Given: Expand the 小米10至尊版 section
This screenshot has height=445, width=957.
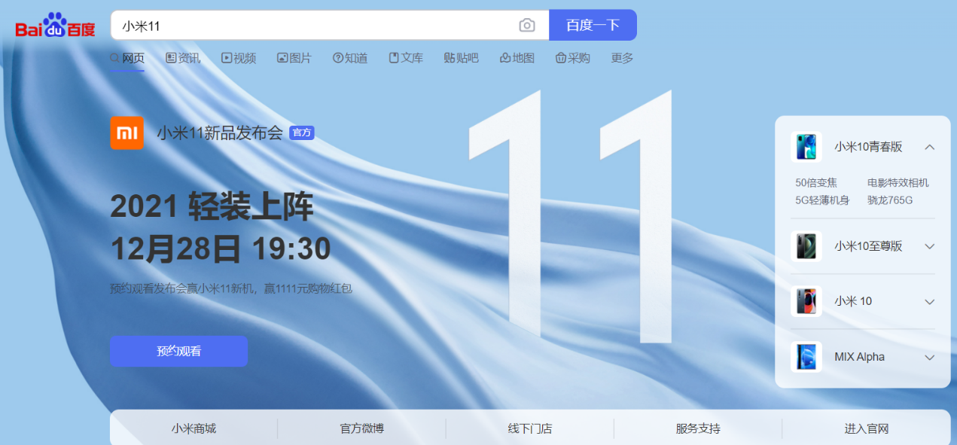Looking at the screenshot, I should pyautogui.click(x=930, y=246).
